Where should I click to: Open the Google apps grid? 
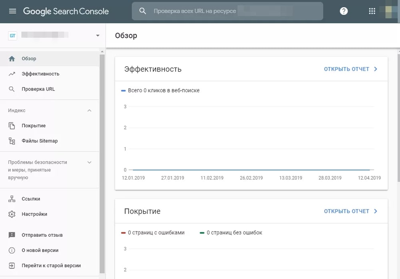tap(372, 11)
